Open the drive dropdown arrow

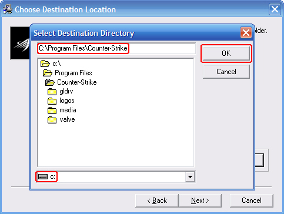click(x=190, y=177)
